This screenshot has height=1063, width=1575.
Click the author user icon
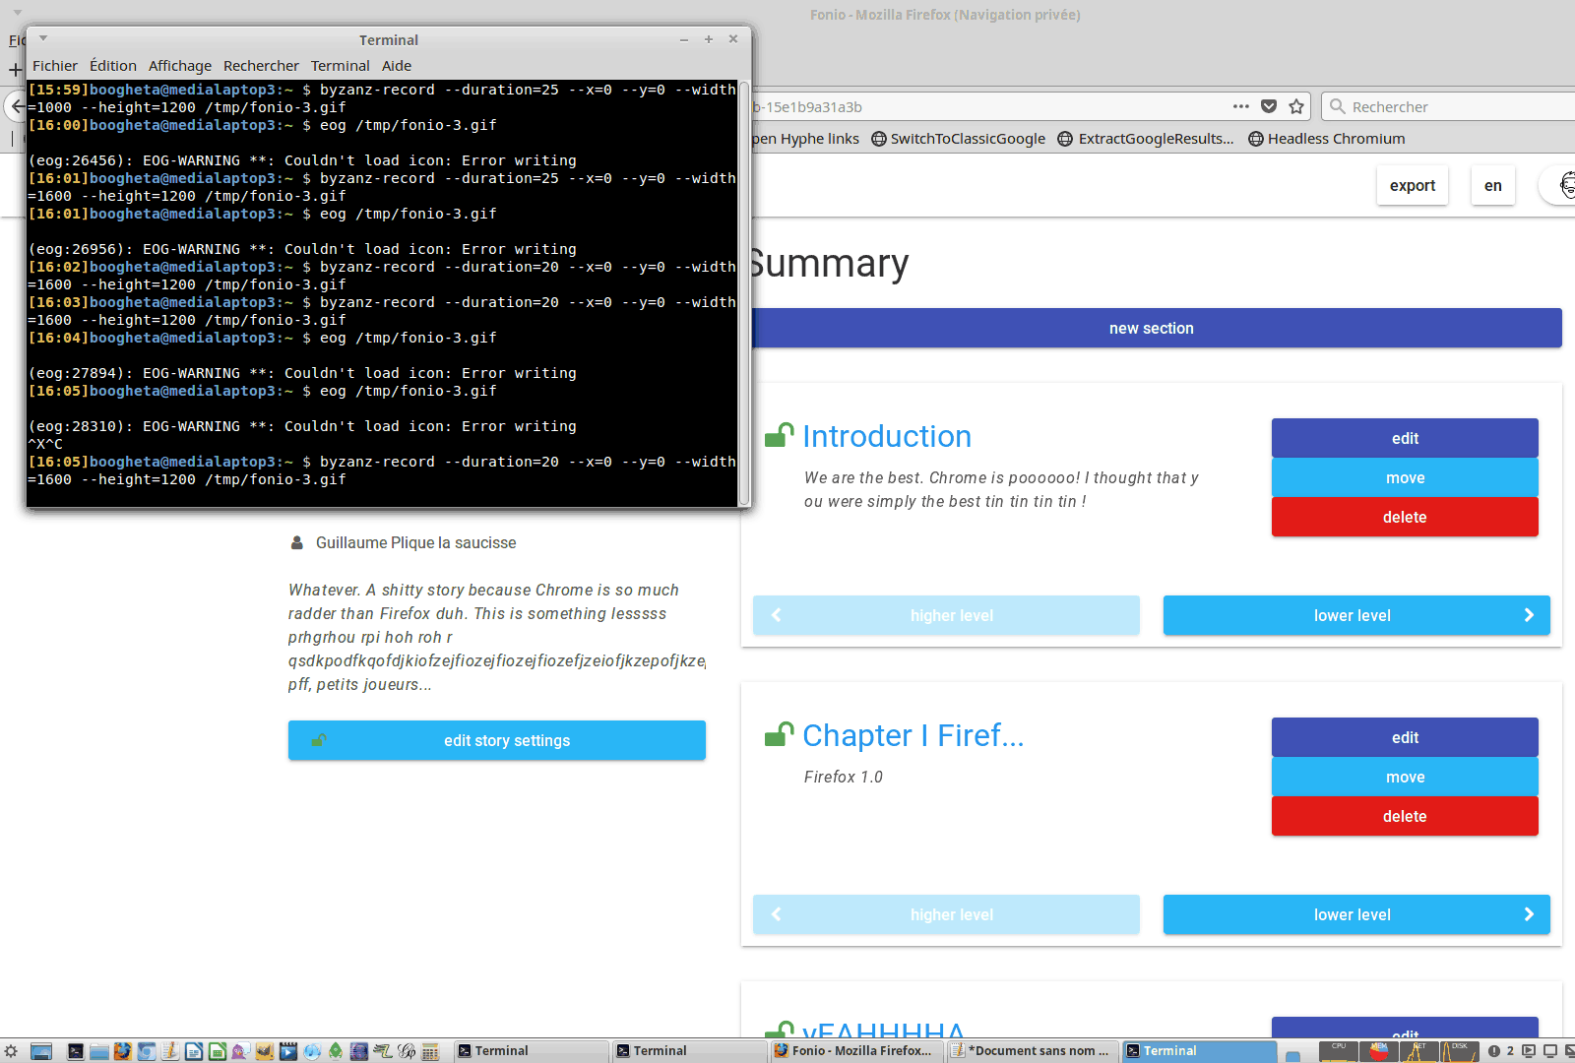click(297, 542)
